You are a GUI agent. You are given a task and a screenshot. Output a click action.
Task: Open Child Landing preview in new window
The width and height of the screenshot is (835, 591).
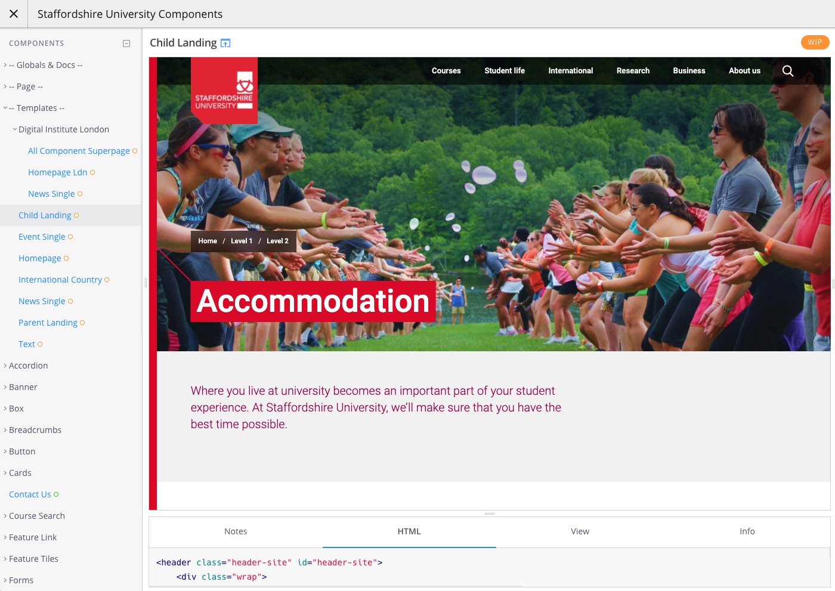click(225, 43)
